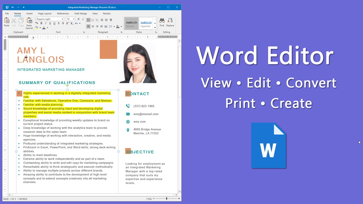Switch to the Mail Merge ribbon tab
The height and width of the screenshot is (204, 363).
80,13
